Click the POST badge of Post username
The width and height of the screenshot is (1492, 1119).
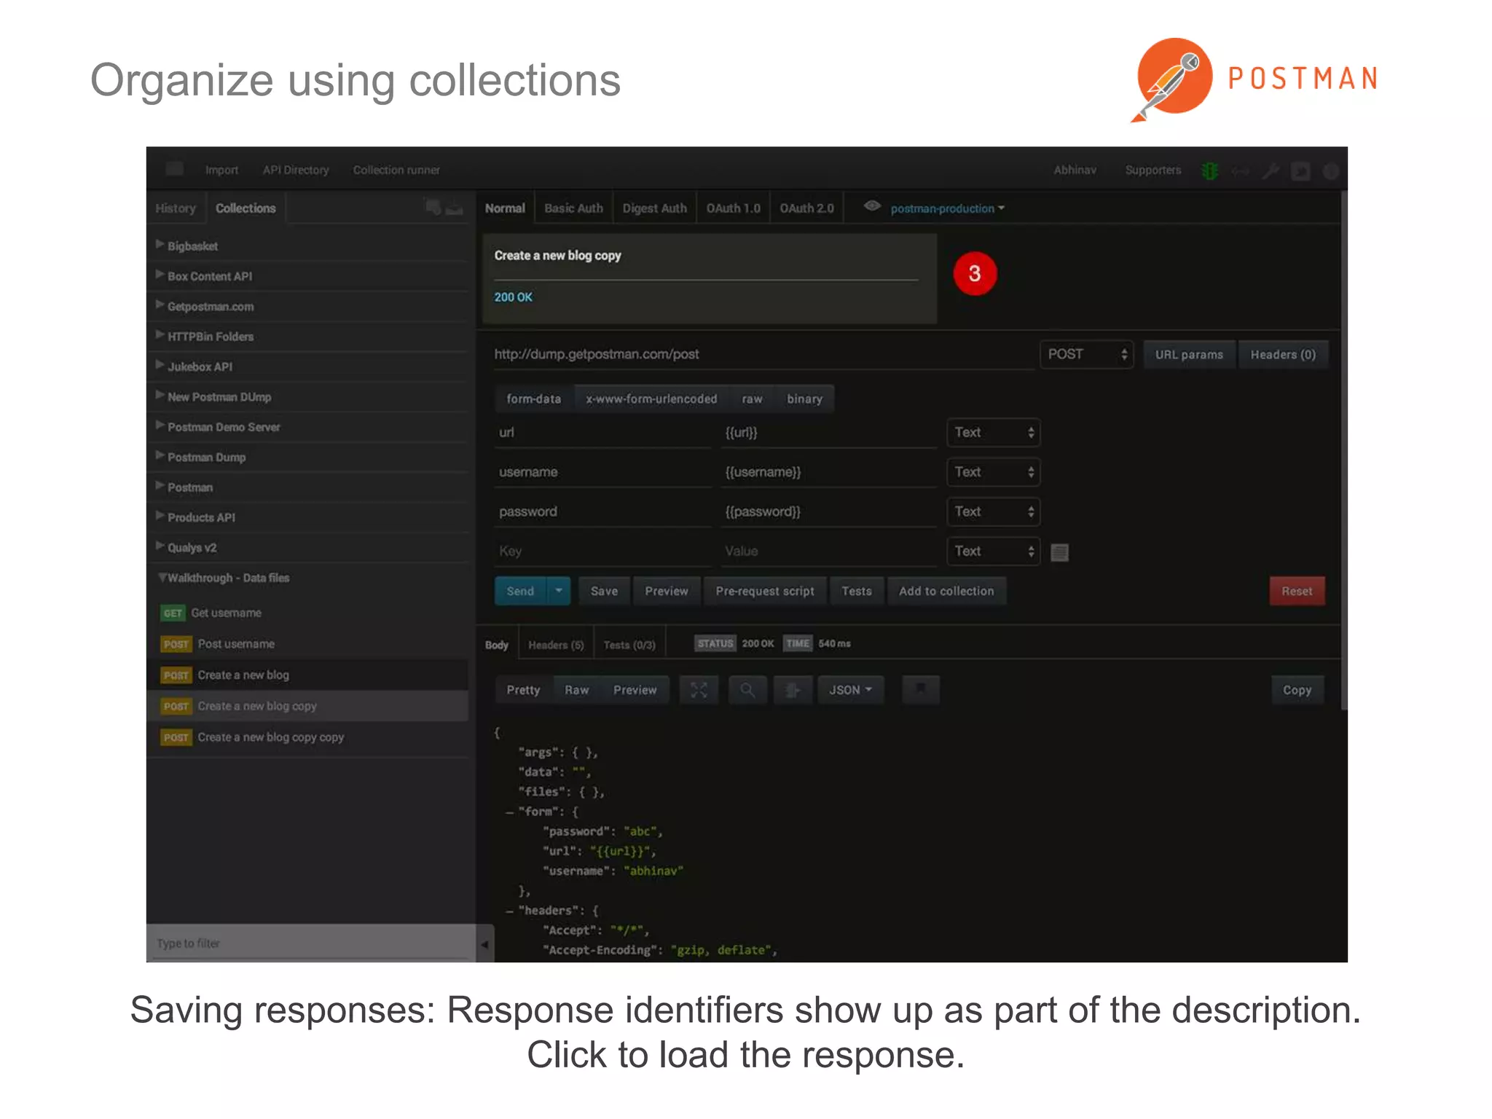pos(176,644)
